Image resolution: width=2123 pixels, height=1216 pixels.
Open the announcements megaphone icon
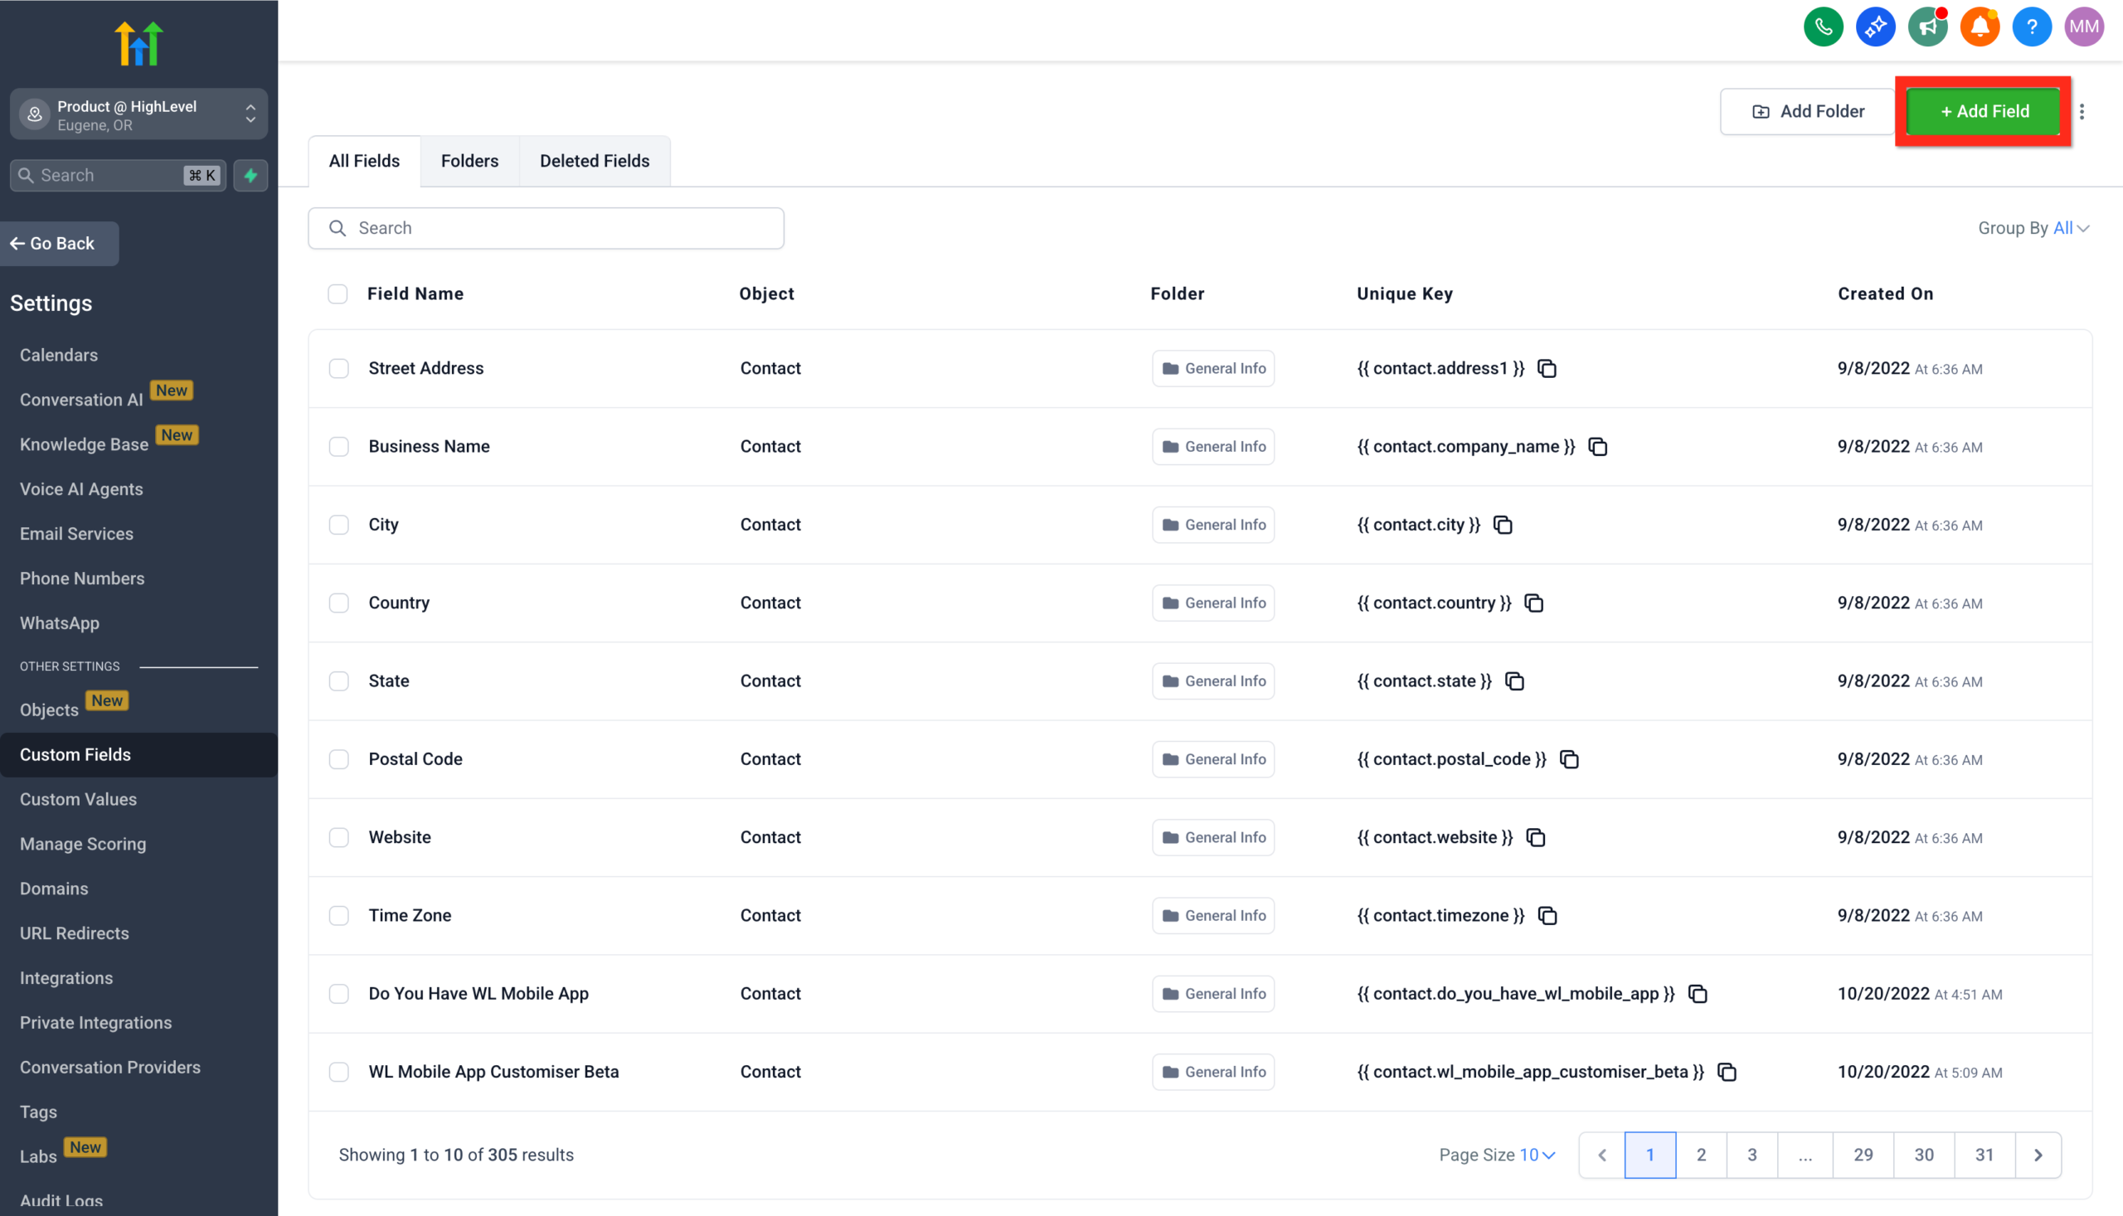point(1927,27)
